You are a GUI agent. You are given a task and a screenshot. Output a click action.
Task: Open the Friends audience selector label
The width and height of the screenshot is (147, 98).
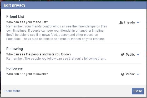pos(129,22)
